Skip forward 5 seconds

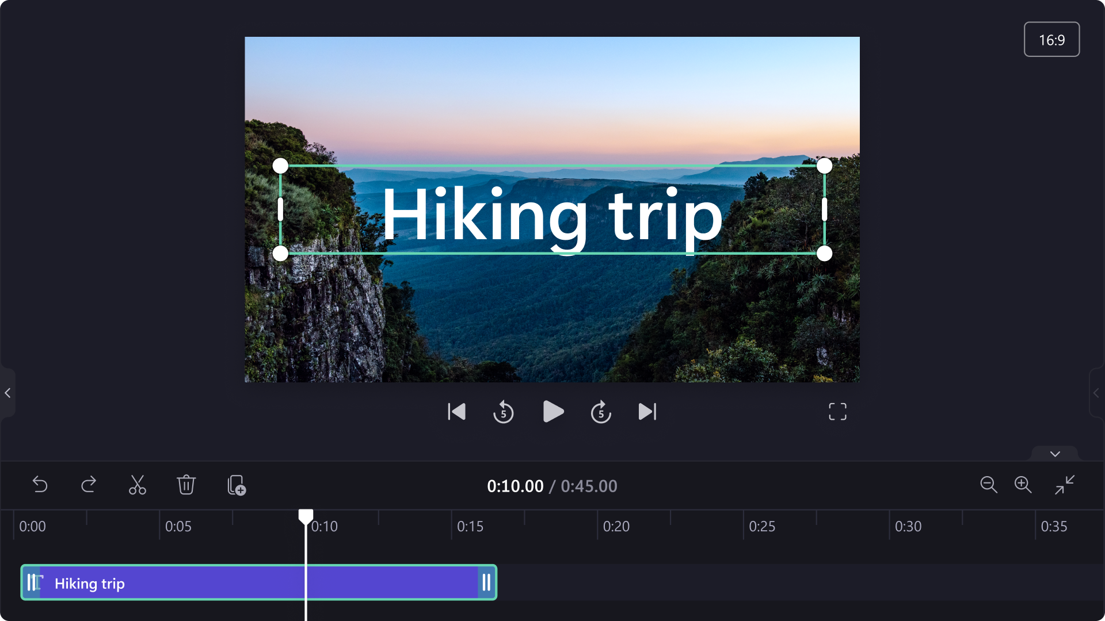pos(600,411)
